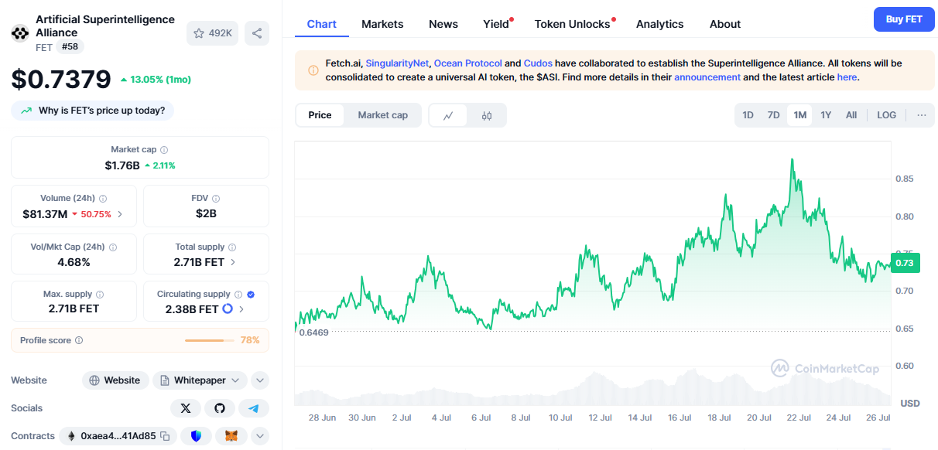Expand Circulating supply details arrow
The width and height of the screenshot is (938, 450).
[241, 309]
